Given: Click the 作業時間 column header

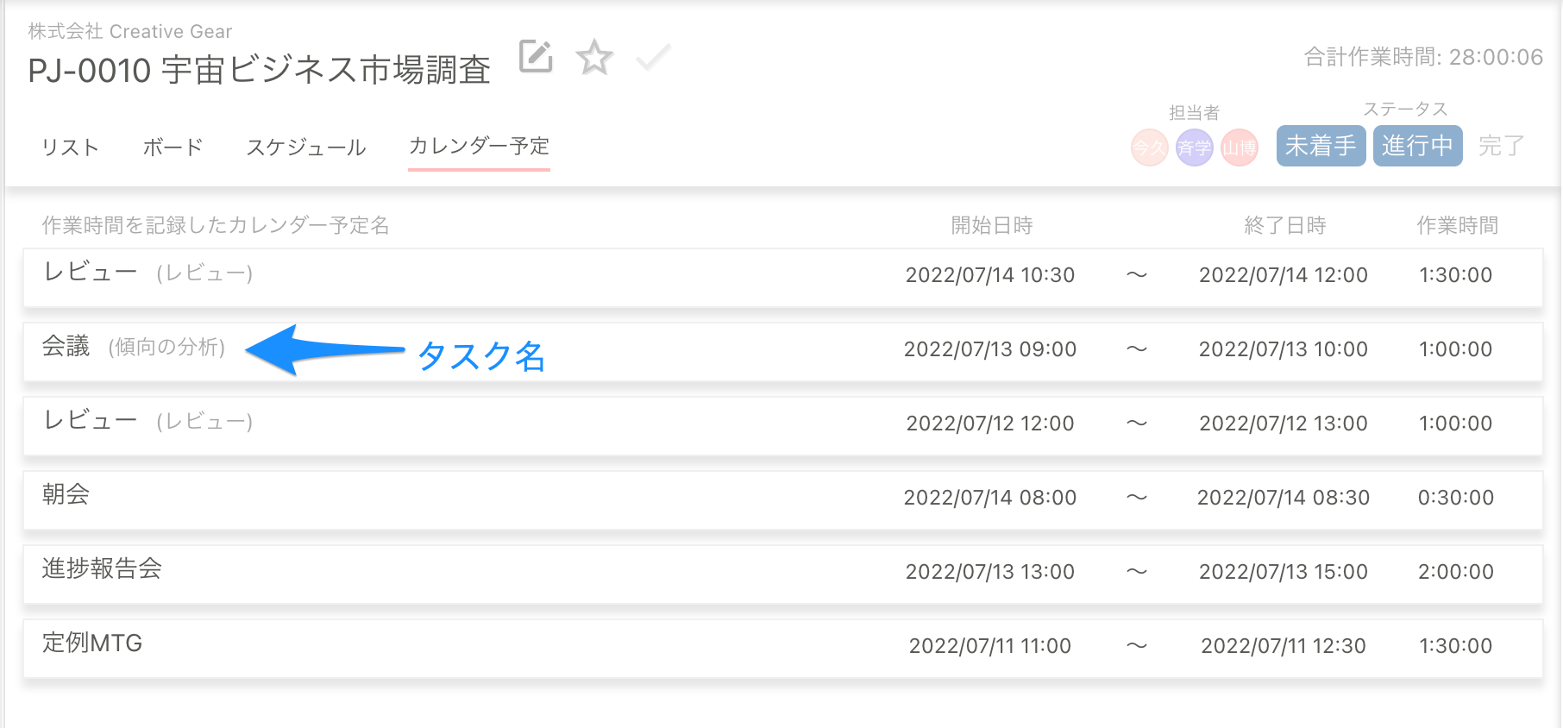Looking at the screenshot, I should (x=1458, y=225).
